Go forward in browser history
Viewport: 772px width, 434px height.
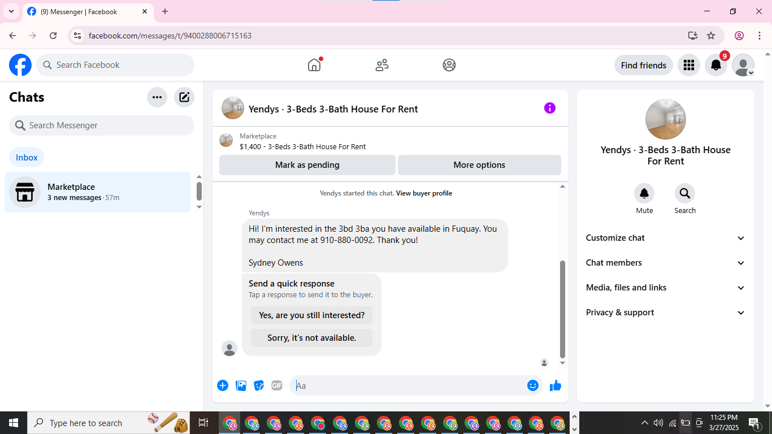coord(33,36)
